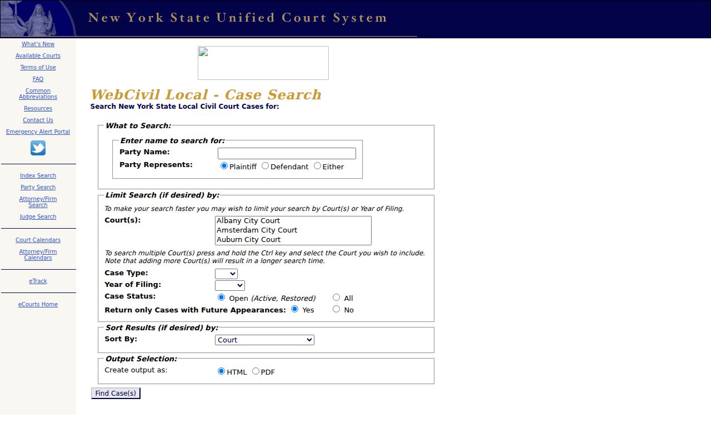Screen dimensions: 711x444
Task: Open the Year of Filing dropdown
Action: pos(230,285)
